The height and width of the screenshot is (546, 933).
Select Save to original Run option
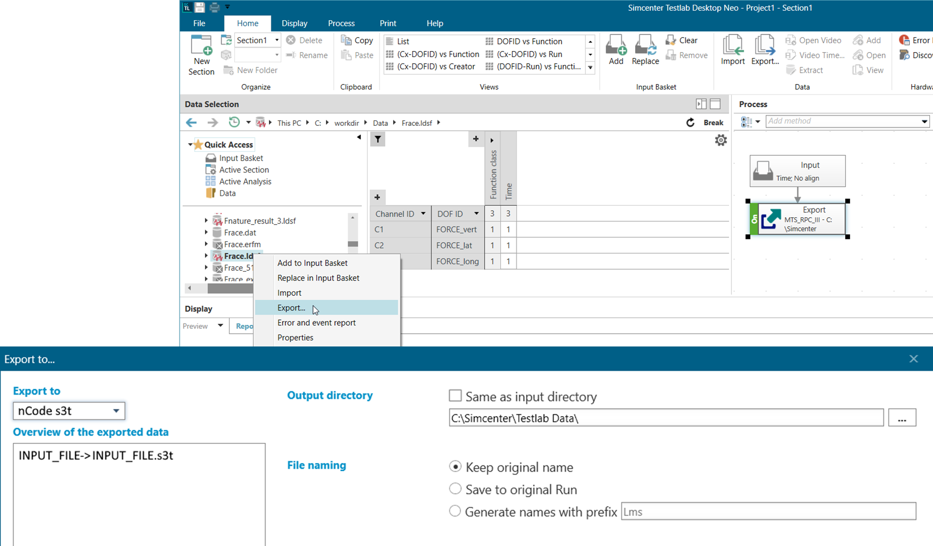point(455,489)
